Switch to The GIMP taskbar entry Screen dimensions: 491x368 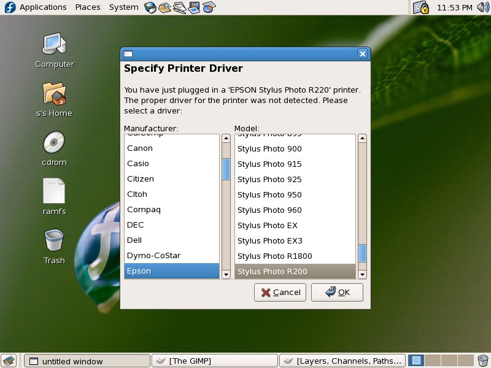point(214,361)
